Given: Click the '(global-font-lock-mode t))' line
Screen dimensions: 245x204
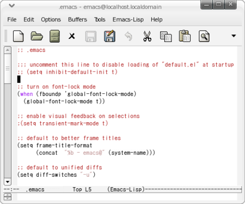Looking at the screenshot, I should [x=64, y=101].
